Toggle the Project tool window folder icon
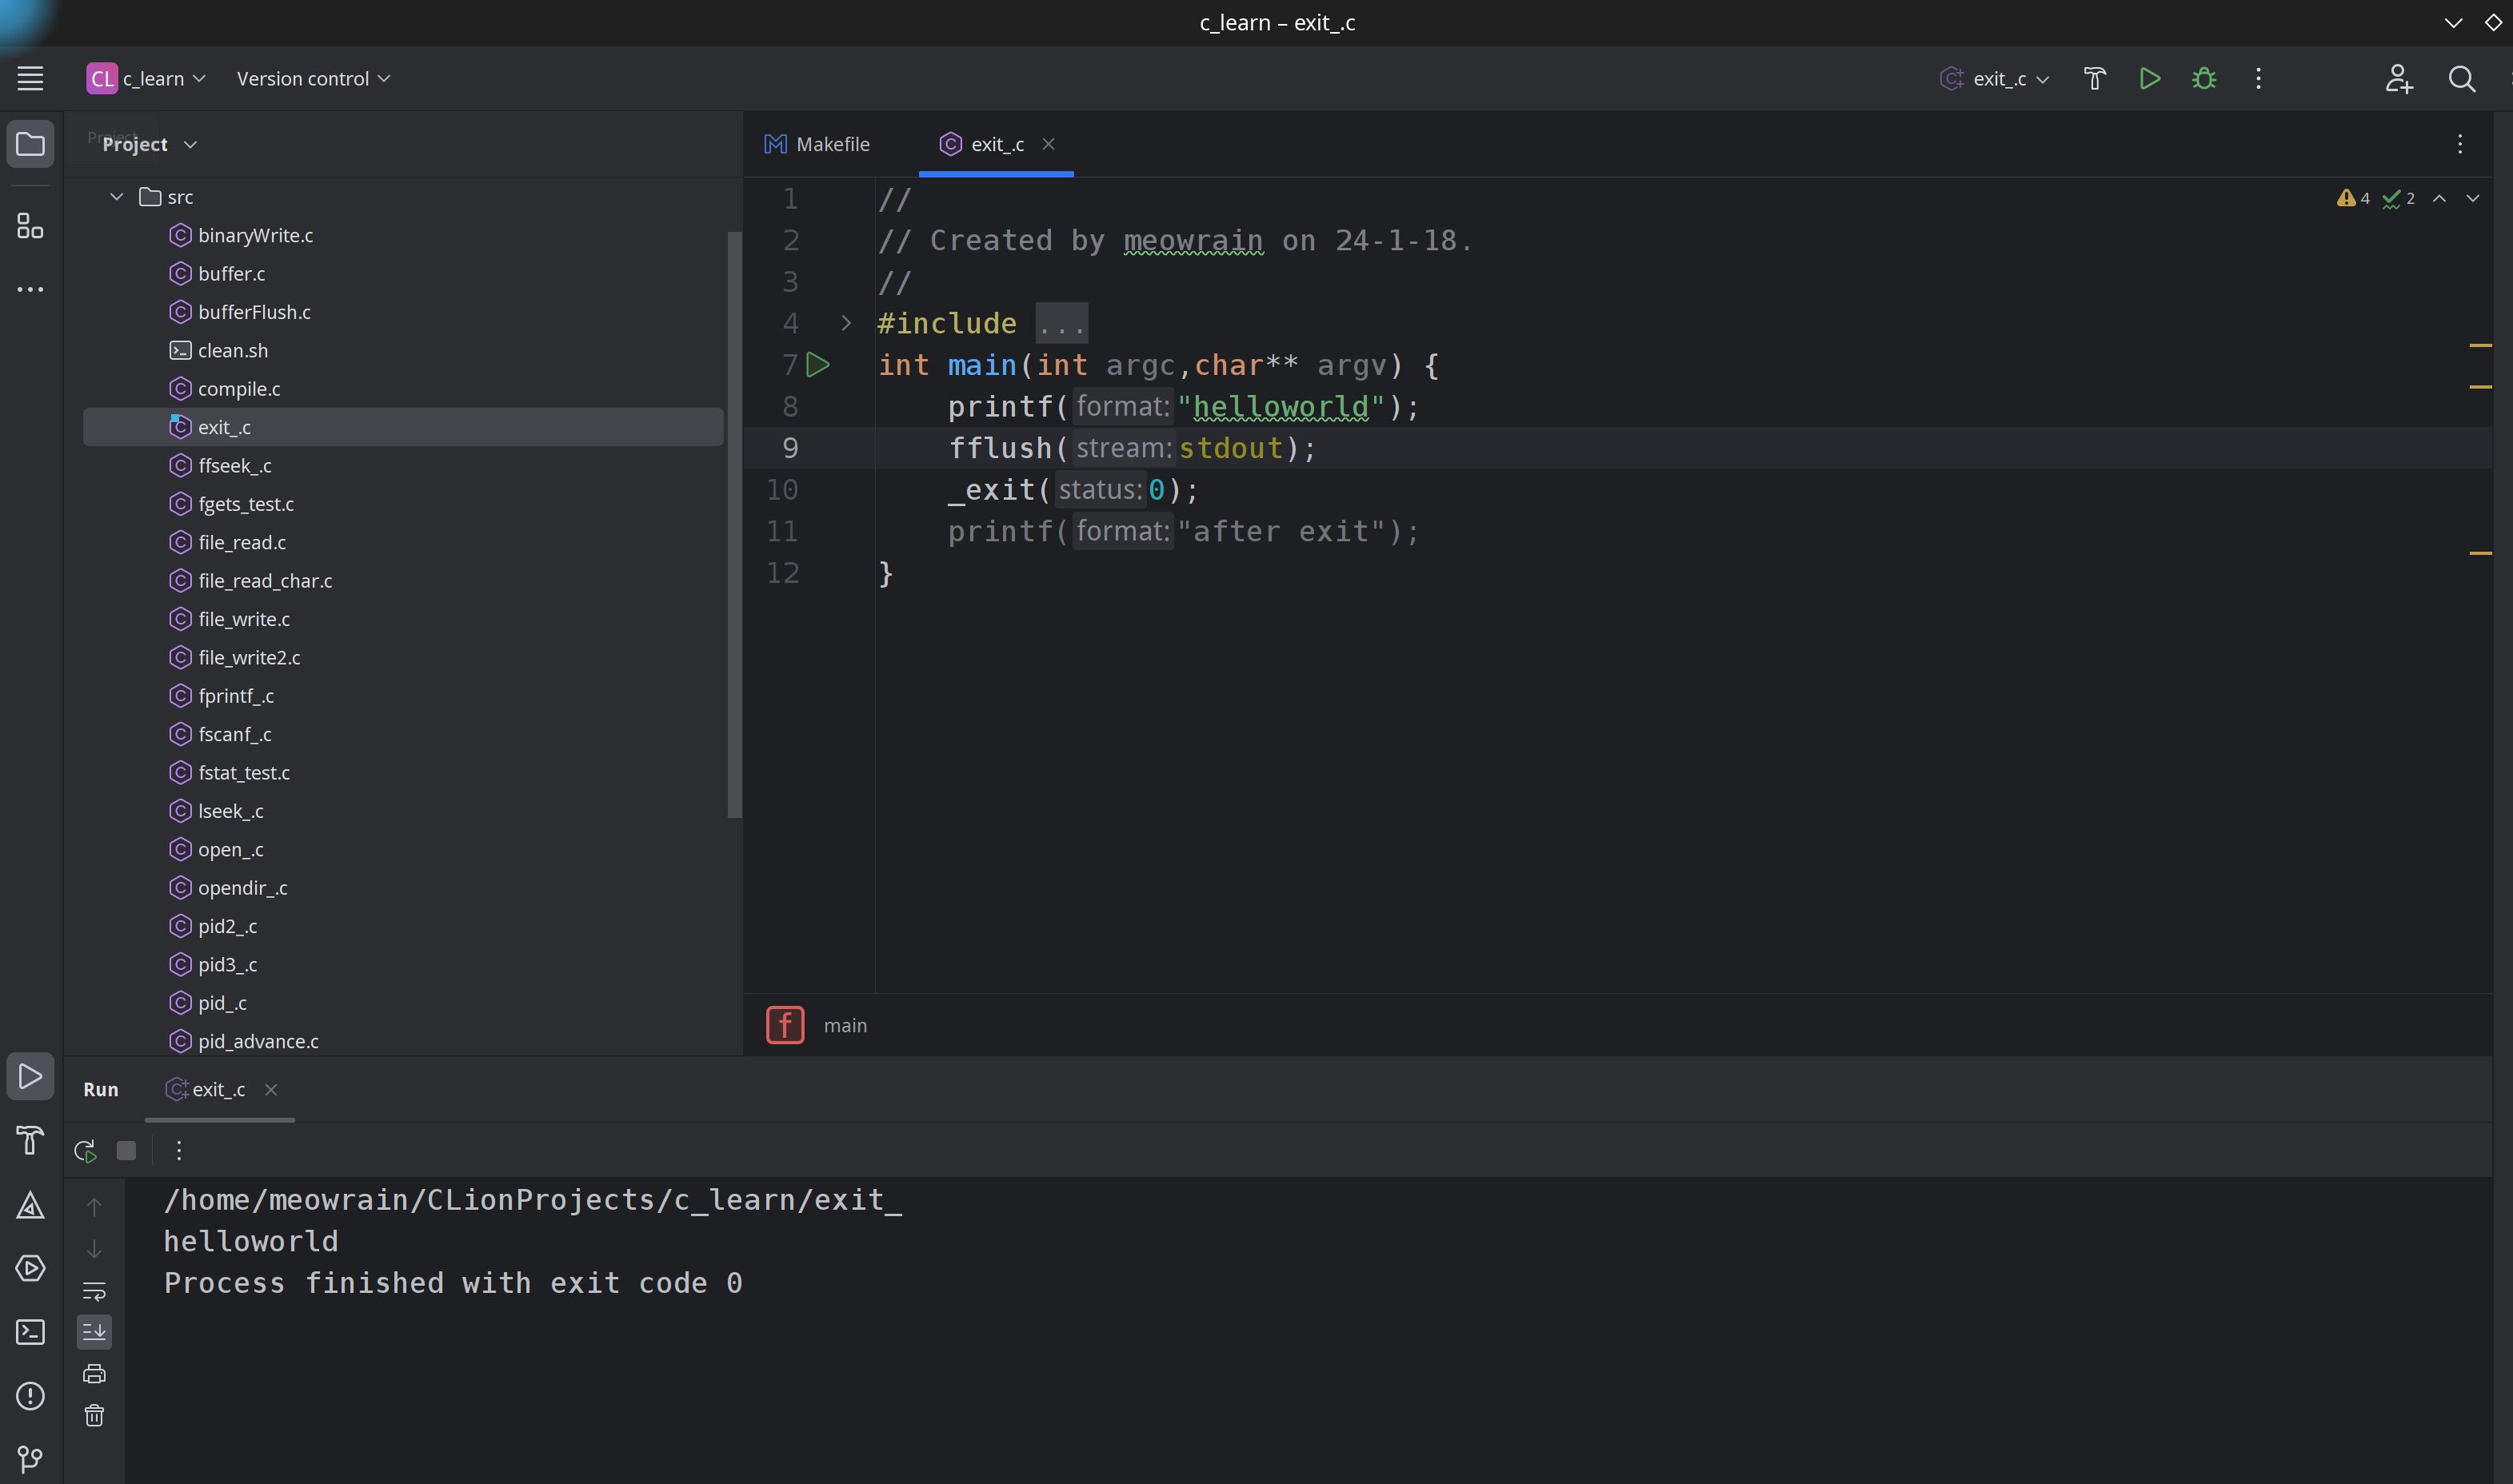2513x1484 pixels. (30, 144)
